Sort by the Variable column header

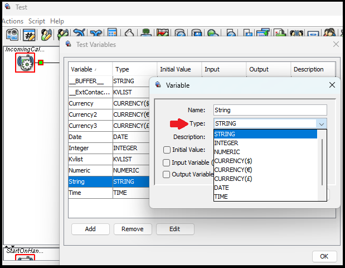pyautogui.click(x=90, y=69)
